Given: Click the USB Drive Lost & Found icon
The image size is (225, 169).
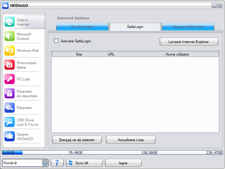Looking at the screenshot, I should [x=10, y=122].
